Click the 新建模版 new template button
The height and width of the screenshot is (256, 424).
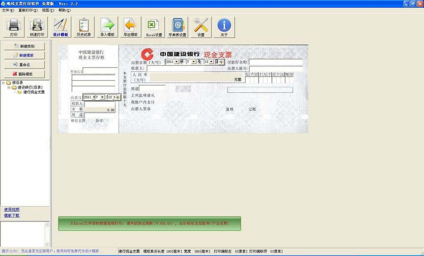tap(24, 55)
